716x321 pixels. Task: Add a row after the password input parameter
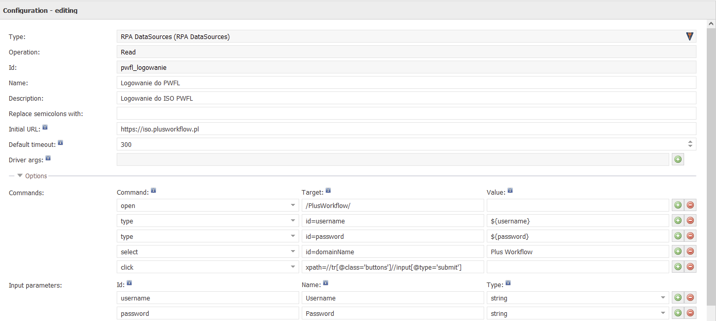(678, 313)
